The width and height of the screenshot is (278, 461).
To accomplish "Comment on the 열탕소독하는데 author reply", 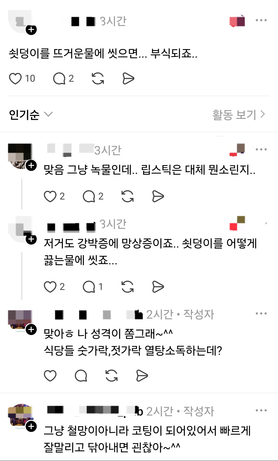I will [81, 376].
